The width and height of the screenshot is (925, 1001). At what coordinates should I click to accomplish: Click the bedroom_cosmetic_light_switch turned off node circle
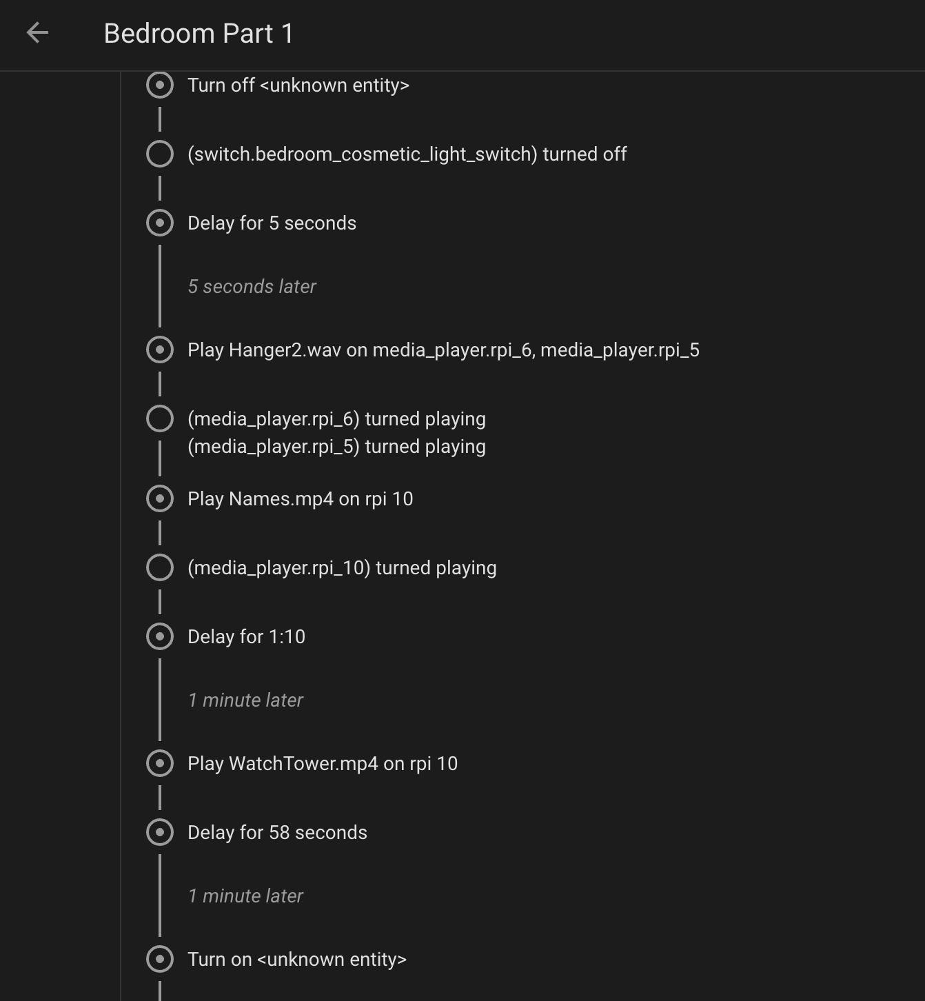160,154
